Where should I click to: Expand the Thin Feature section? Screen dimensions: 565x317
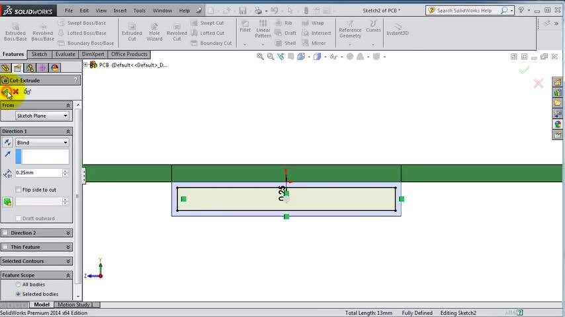coord(68,247)
